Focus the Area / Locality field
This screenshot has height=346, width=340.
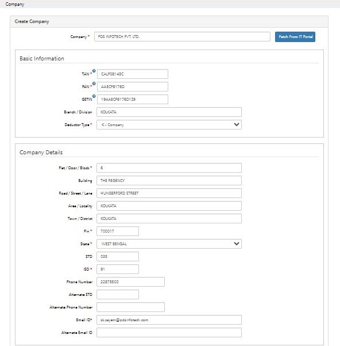169,206
